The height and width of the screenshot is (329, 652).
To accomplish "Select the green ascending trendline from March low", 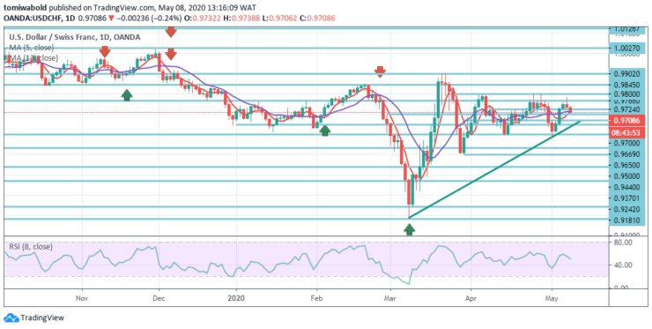I will [x=494, y=168].
